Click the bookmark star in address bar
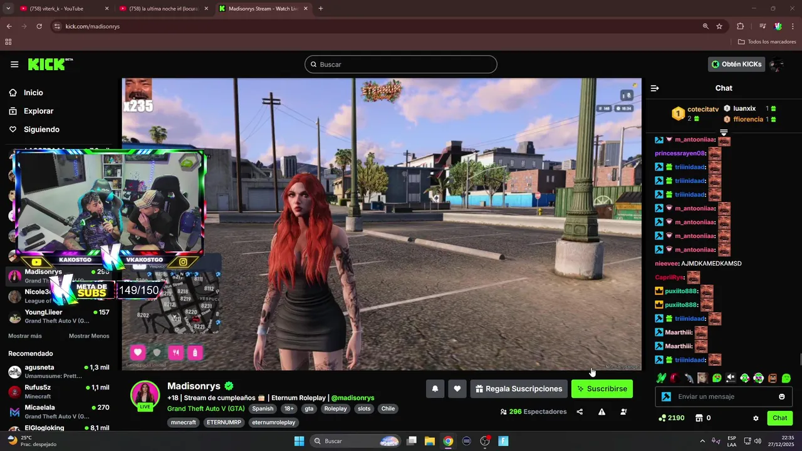 (x=719, y=26)
